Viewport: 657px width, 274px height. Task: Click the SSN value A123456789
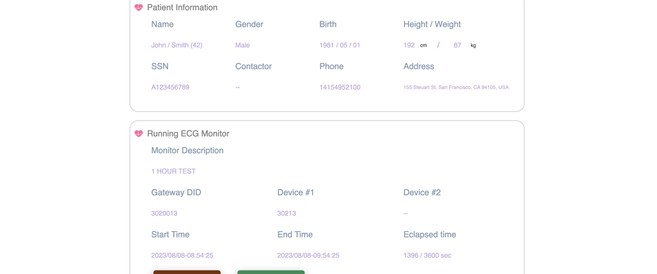170,87
